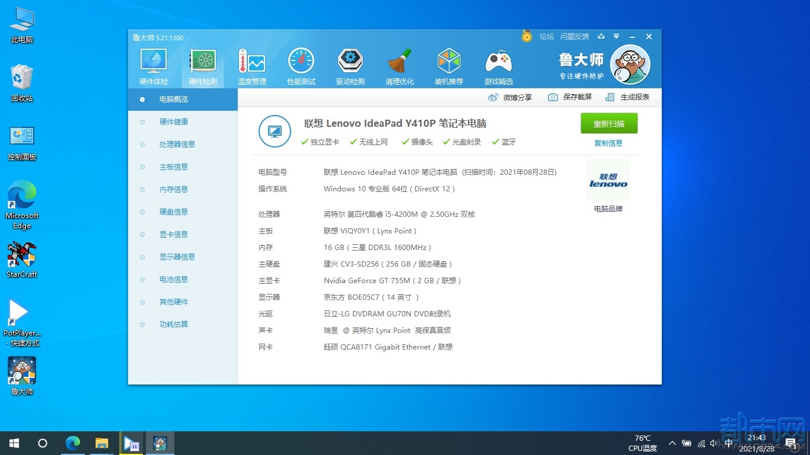Open the 驱动检测 driver detection tab
The image size is (810, 455).
tap(350, 67)
